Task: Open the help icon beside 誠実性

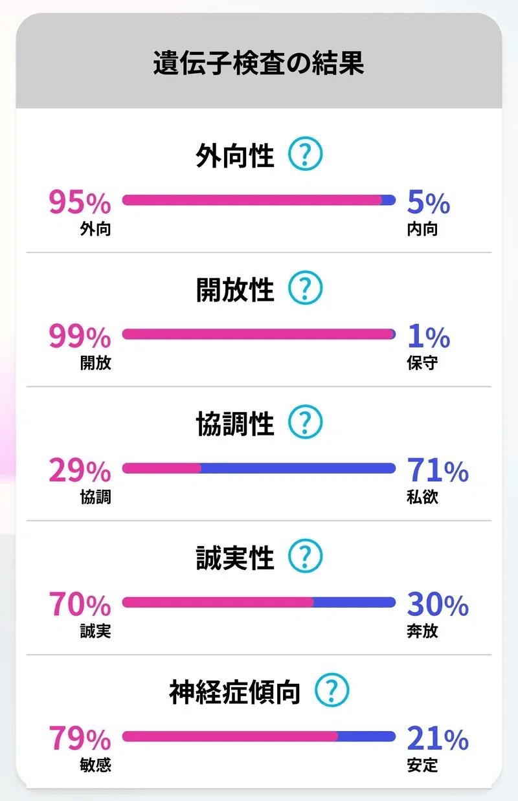Action: [305, 556]
